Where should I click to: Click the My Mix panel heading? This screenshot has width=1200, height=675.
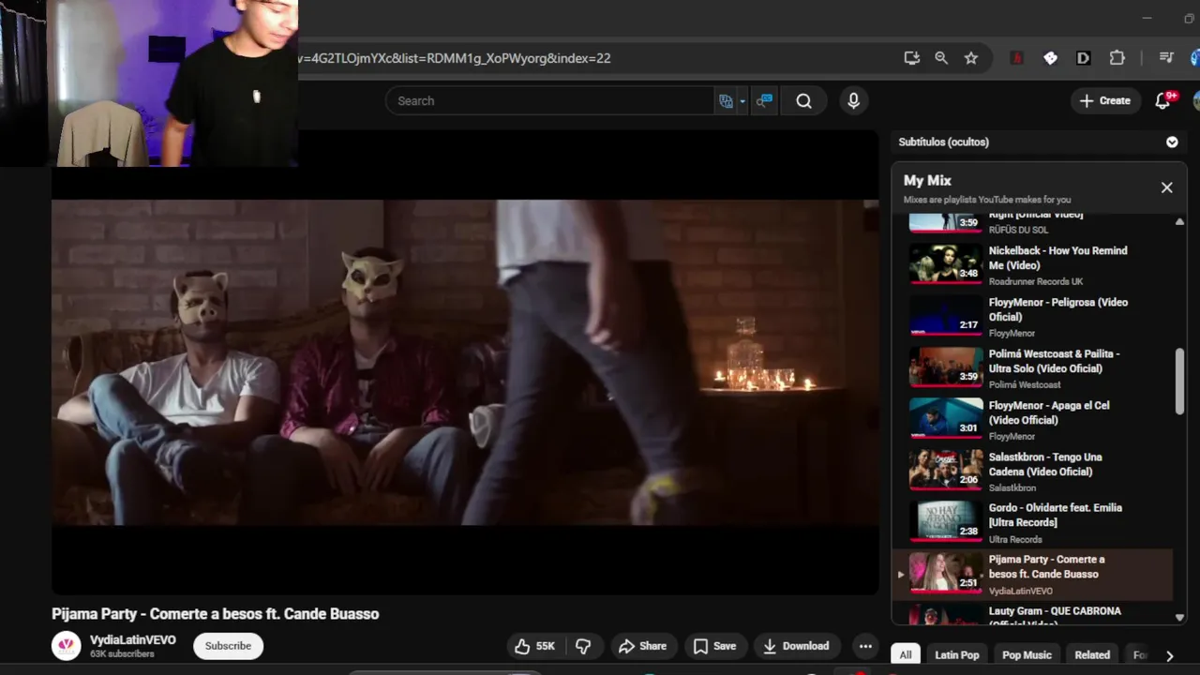927,180
